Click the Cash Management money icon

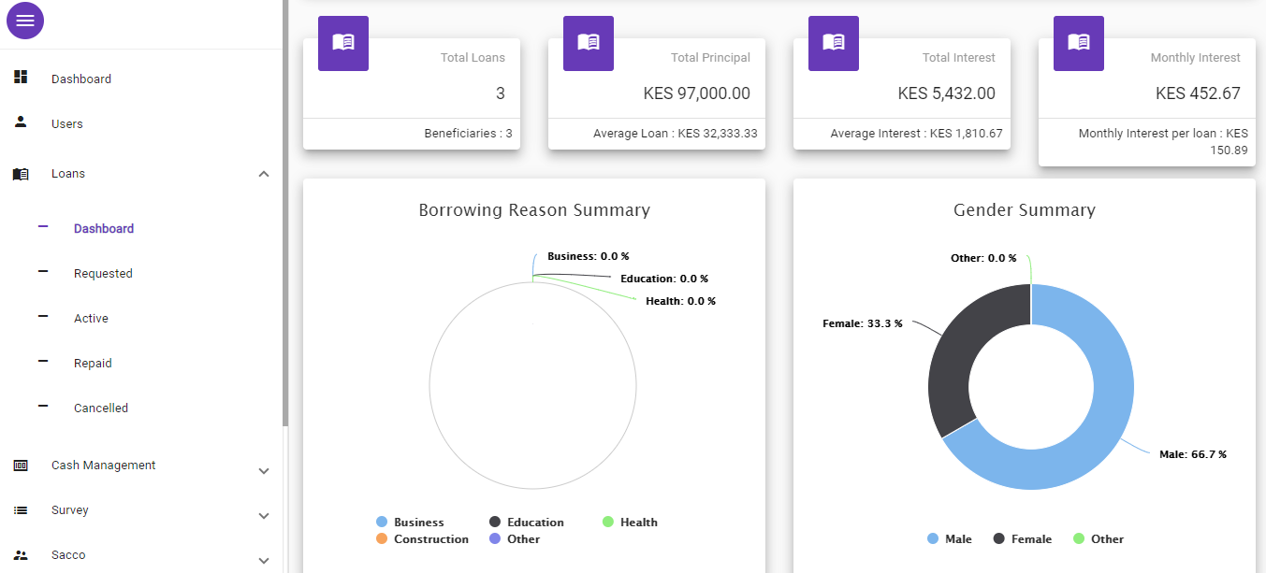tap(21, 466)
